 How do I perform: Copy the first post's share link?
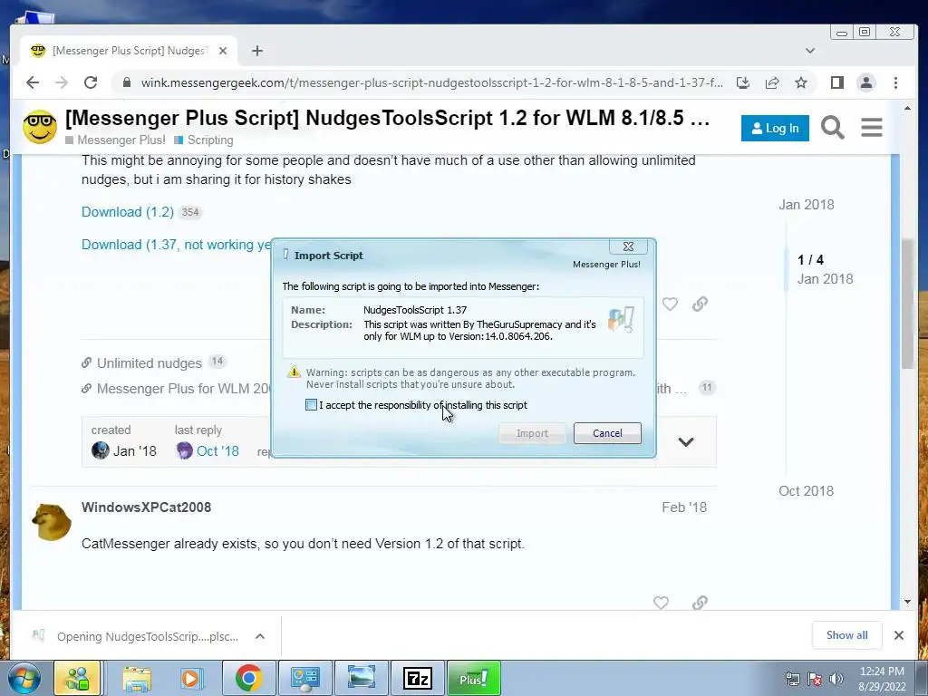(700, 304)
